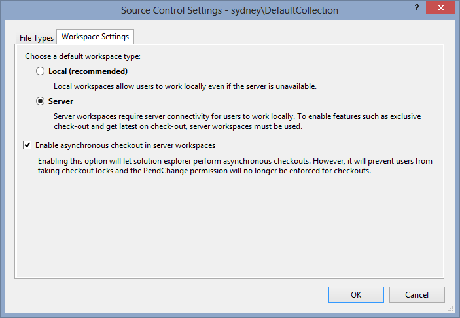460x318 pixels.
Task: Click the "Local (recommended)" label text
Action: click(88, 71)
